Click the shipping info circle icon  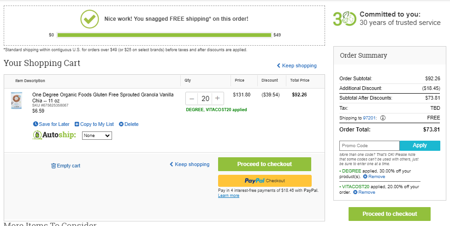pyautogui.click(x=383, y=118)
